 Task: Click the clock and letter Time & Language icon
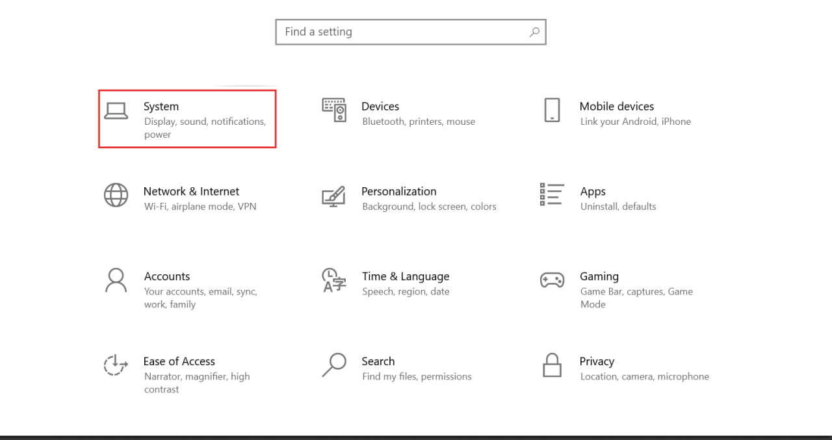pos(334,280)
